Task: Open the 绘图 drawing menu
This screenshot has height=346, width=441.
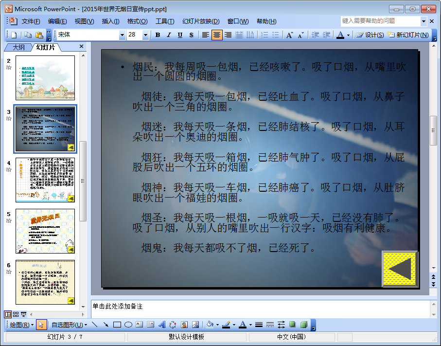Action: click(x=22, y=325)
